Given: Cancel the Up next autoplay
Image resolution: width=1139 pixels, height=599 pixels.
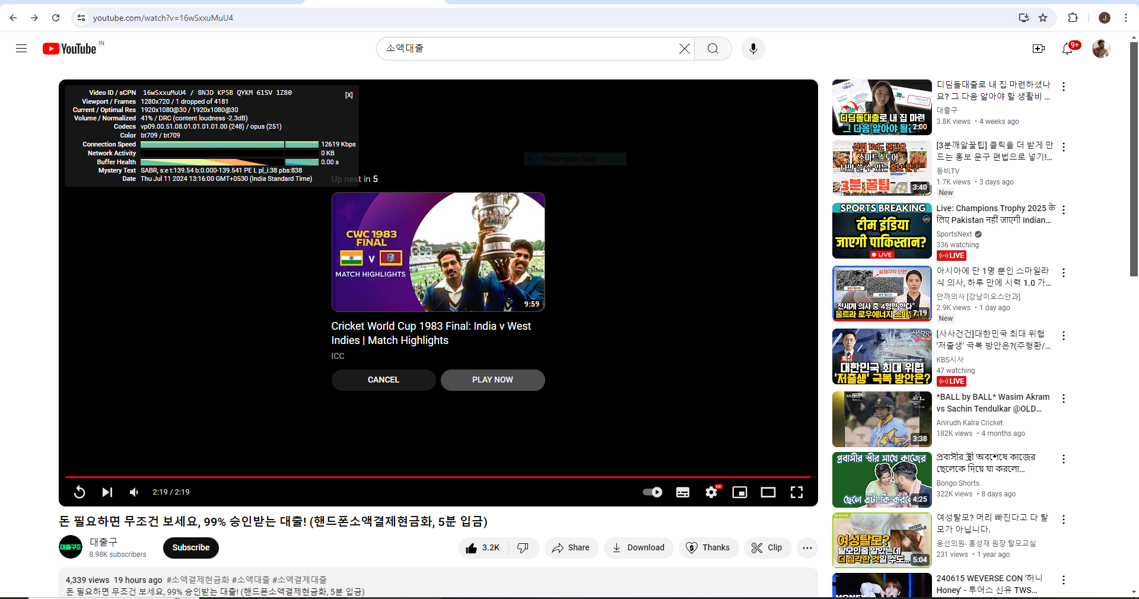Looking at the screenshot, I should pos(383,380).
